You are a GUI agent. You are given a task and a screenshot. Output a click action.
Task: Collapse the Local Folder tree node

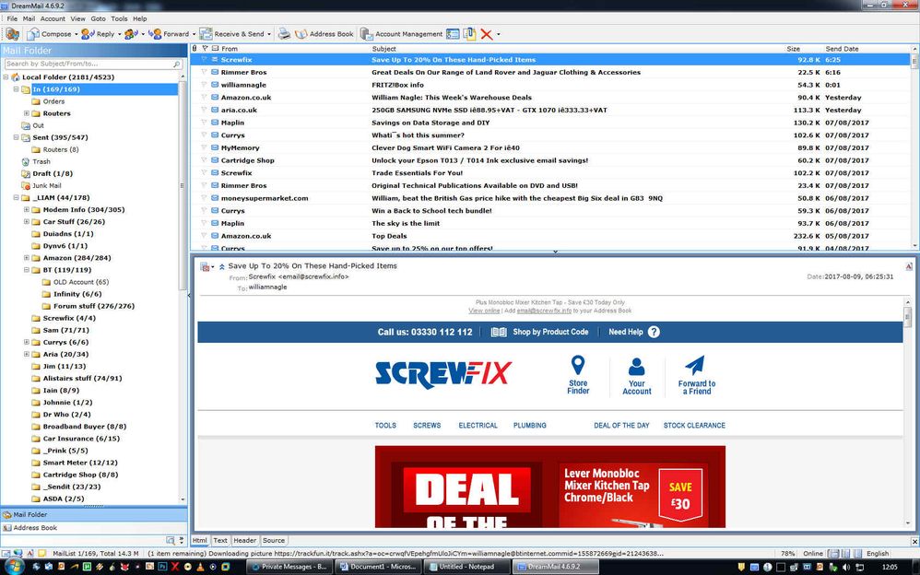pos(6,76)
